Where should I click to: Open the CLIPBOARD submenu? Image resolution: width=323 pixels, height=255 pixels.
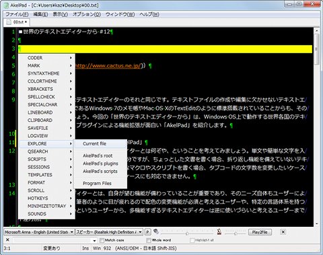coord(47,120)
